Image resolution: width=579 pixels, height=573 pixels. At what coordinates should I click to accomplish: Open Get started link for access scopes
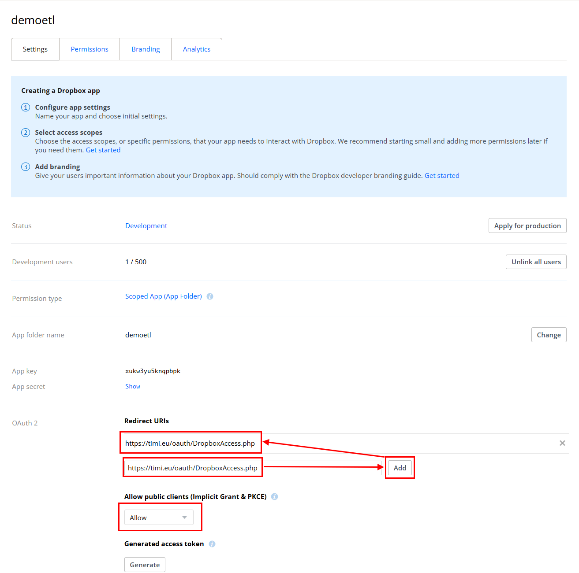[x=103, y=150]
